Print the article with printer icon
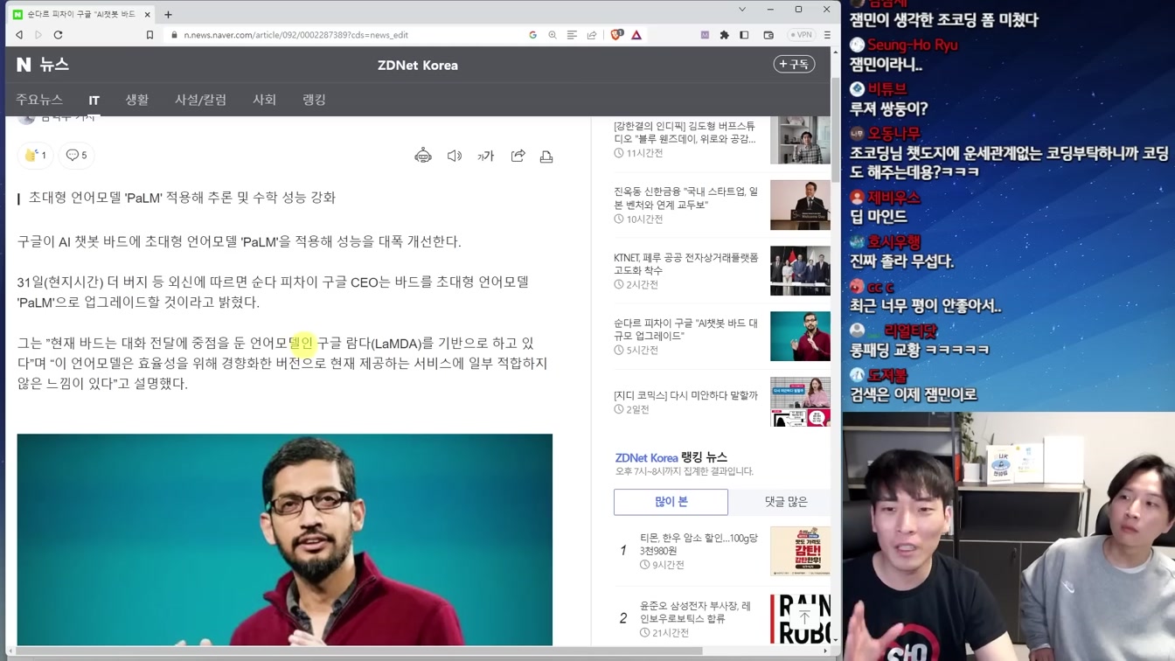The image size is (1175, 661). tap(546, 156)
